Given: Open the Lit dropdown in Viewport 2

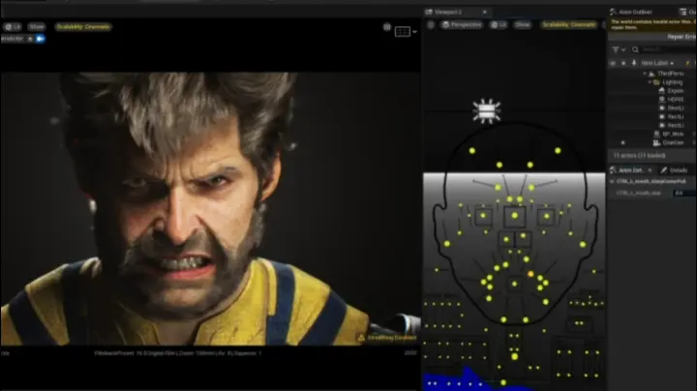Looking at the screenshot, I should pyautogui.click(x=499, y=25).
